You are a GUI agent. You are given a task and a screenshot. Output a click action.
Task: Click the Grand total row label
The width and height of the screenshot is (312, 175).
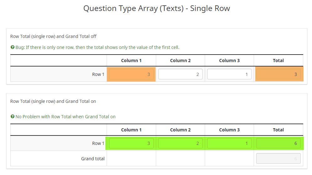pos(93,159)
